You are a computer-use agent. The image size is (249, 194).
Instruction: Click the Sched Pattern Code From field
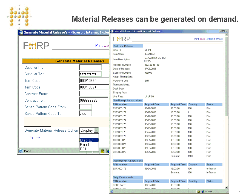click(x=85, y=107)
